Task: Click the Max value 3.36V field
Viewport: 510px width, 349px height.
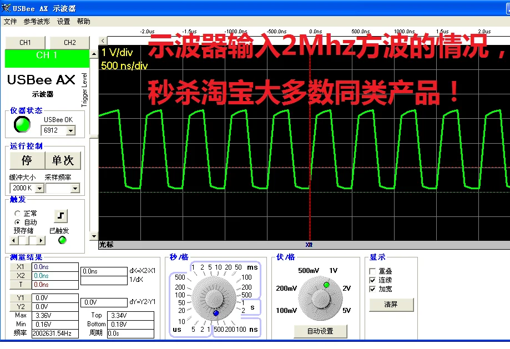Action: (55, 316)
